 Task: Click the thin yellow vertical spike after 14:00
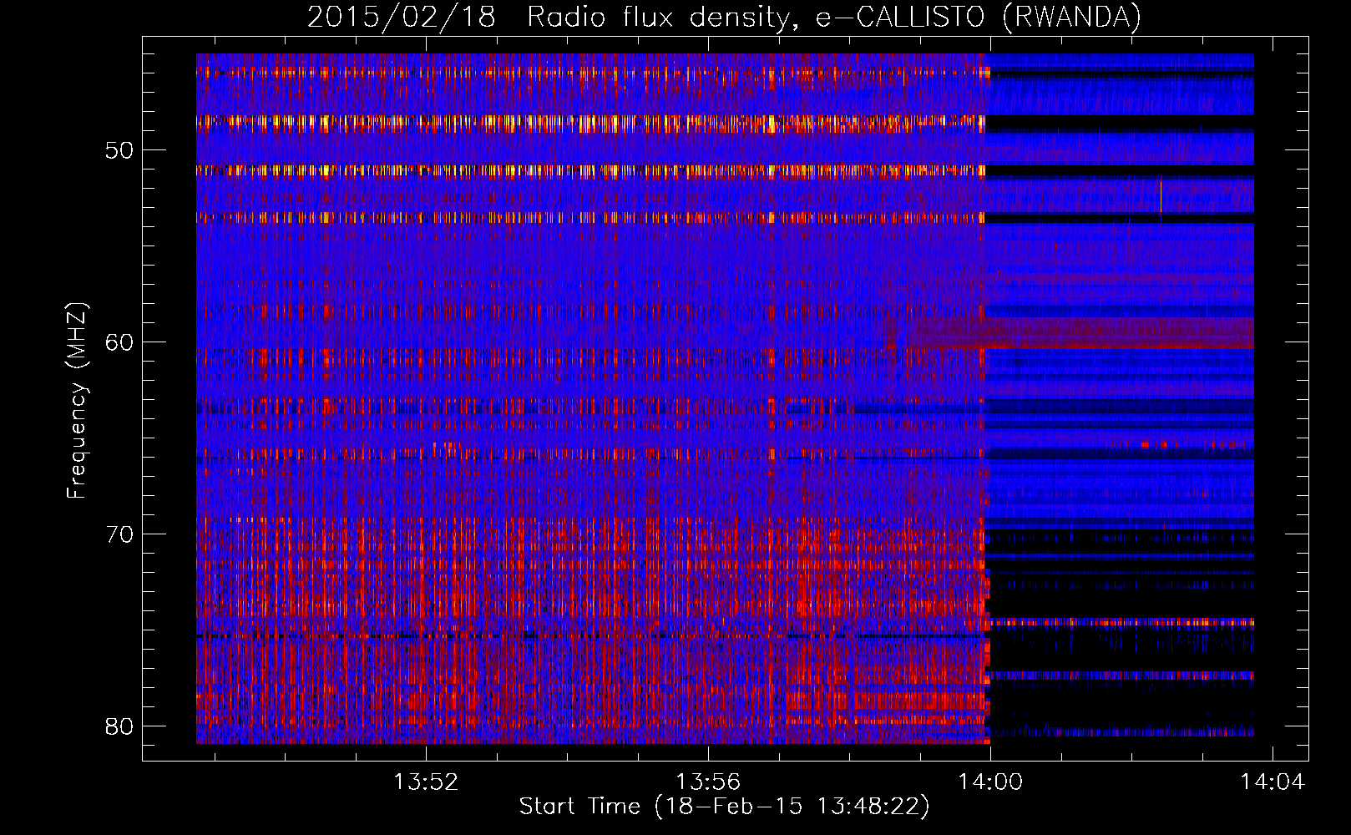click(x=1161, y=196)
